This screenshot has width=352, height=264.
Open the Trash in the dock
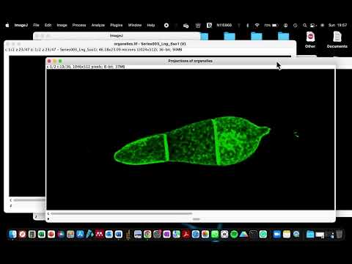339,234
